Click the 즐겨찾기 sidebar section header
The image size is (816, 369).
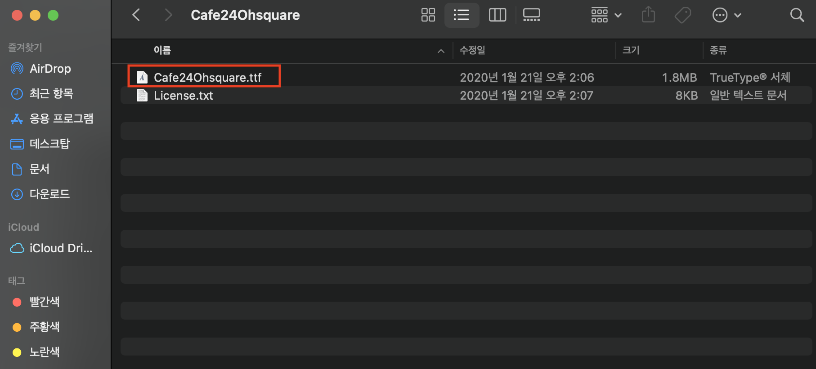click(25, 48)
